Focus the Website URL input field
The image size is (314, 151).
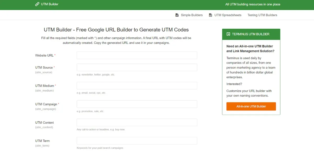(x=137, y=55)
